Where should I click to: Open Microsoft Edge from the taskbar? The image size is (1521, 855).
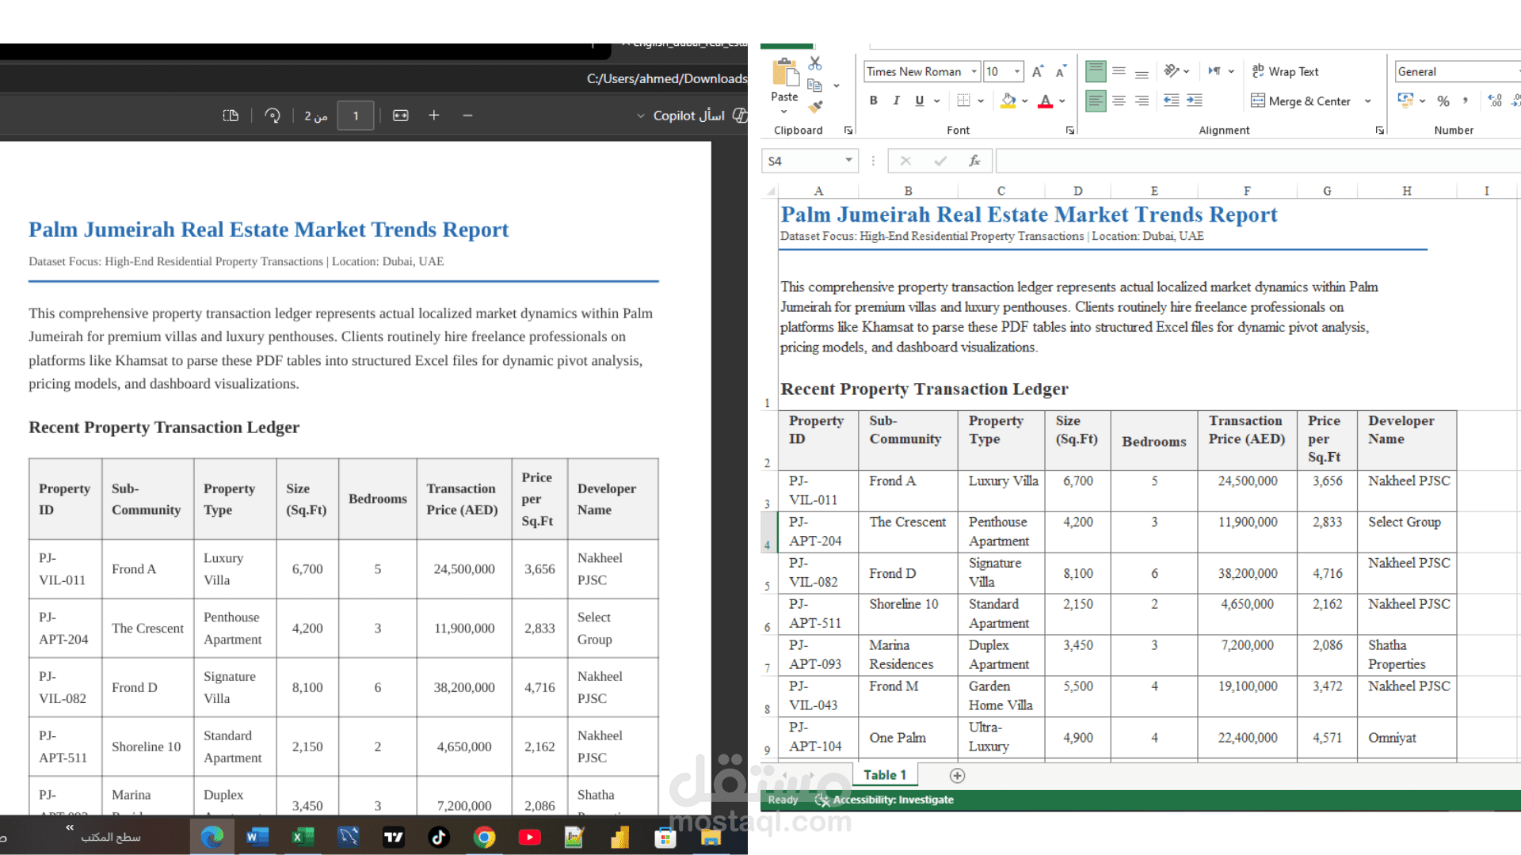click(212, 837)
